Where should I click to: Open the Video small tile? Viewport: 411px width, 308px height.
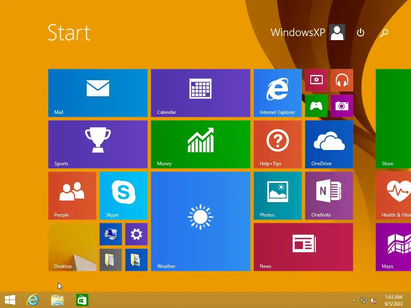pos(316,80)
